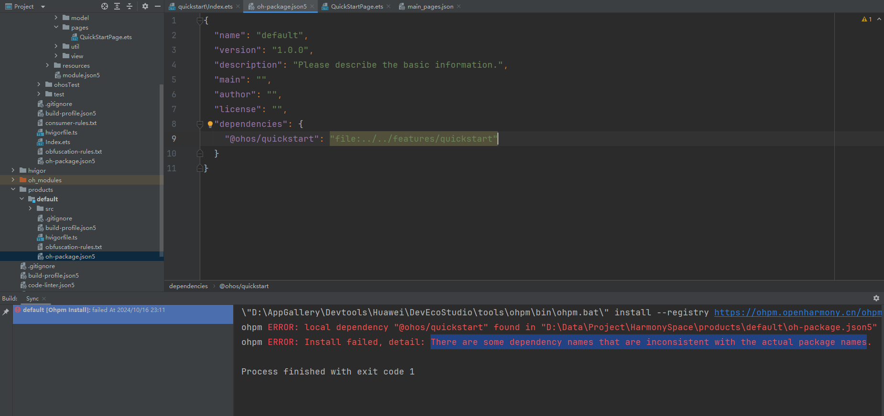Open code-linter.json5 file
This screenshot has height=416, width=884.
pos(51,285)
